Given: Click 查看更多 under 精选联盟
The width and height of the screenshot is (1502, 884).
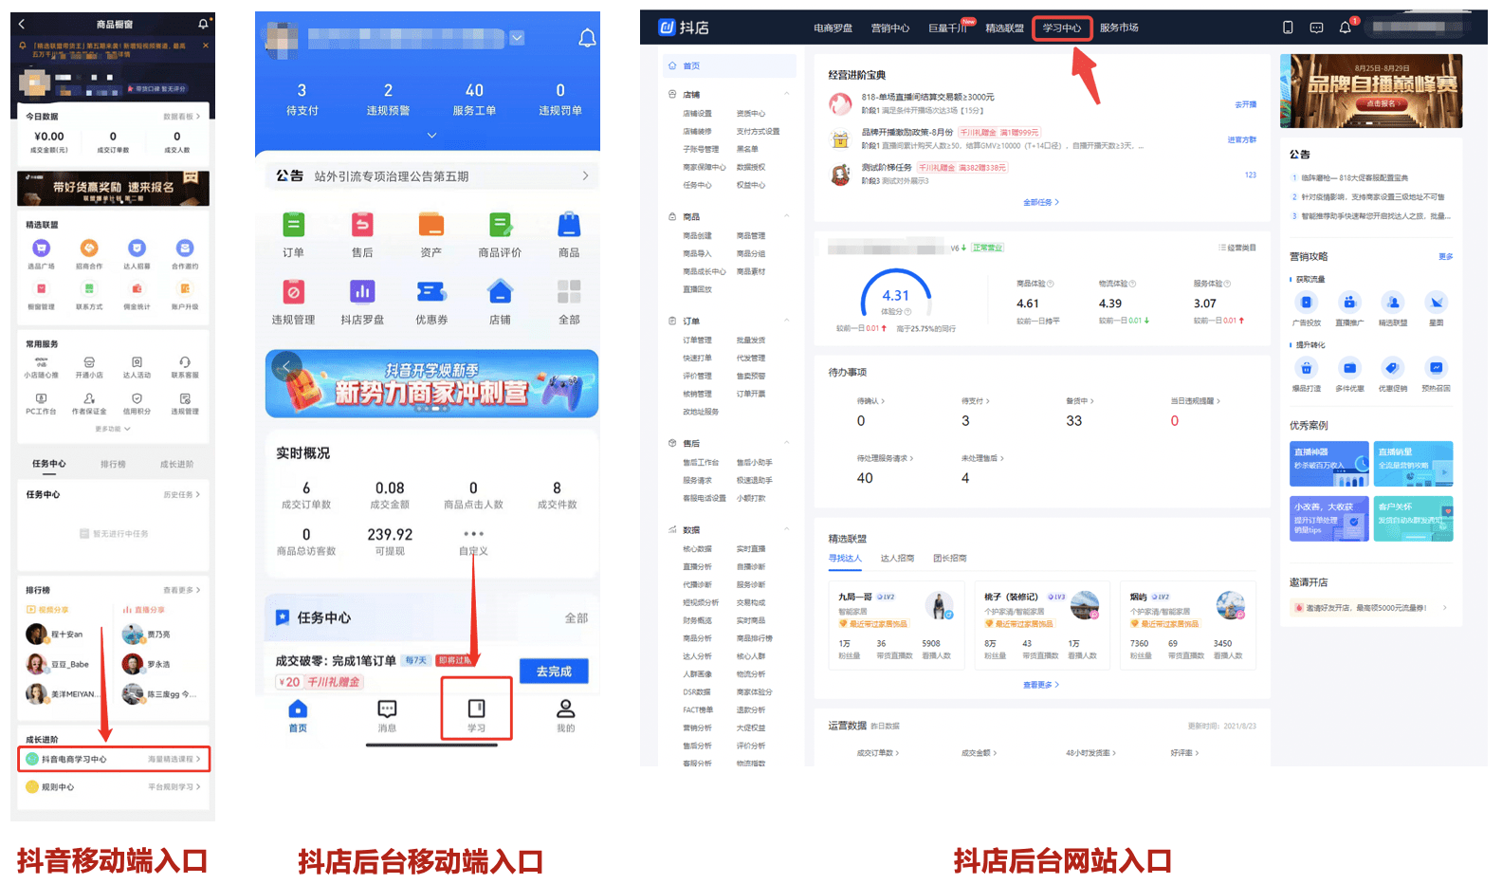Looking at the screenshot, I should pos(1041,684).
